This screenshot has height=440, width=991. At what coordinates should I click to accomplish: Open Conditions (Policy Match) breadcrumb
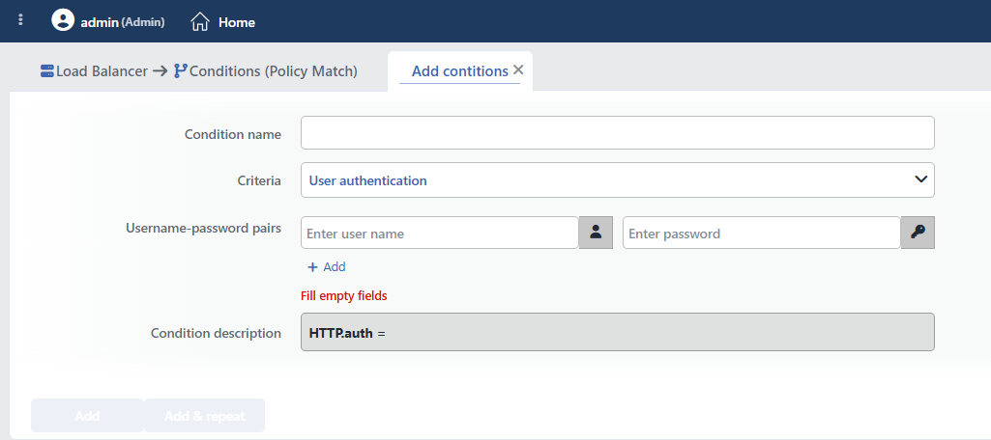click(x=274, y=71)
